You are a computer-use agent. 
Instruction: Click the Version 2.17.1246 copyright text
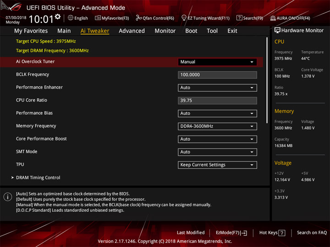click(165, 241)
